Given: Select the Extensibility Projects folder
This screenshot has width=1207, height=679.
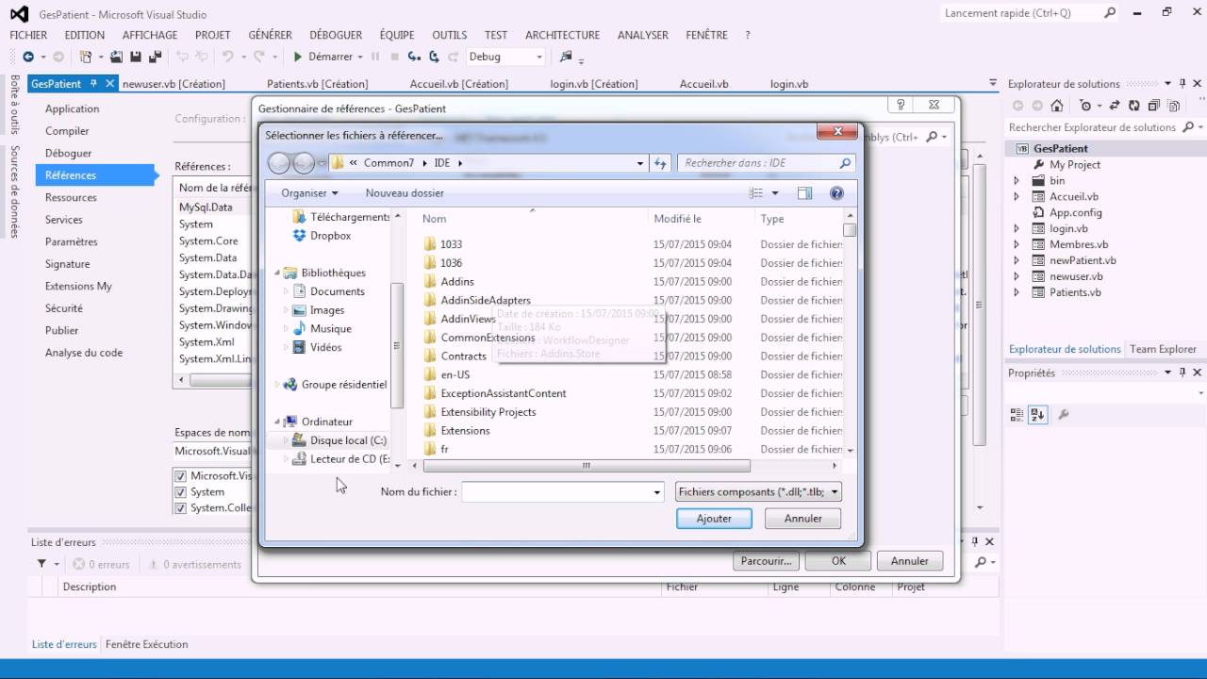Looking at the screenshot, I should click(x=488, y=412).
